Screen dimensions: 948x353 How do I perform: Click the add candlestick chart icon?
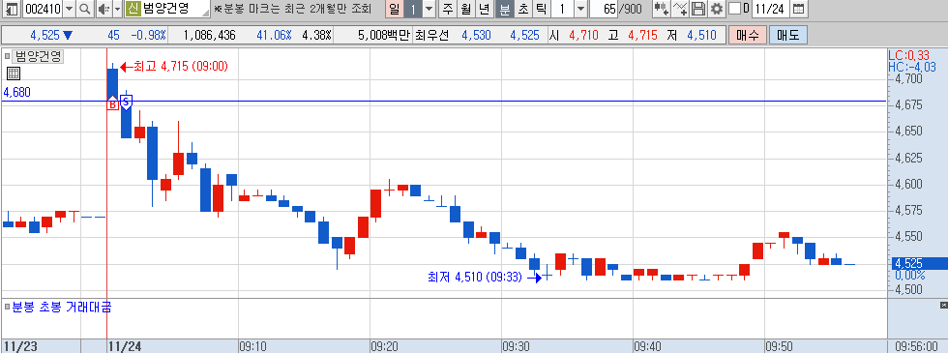coord(662,9)
